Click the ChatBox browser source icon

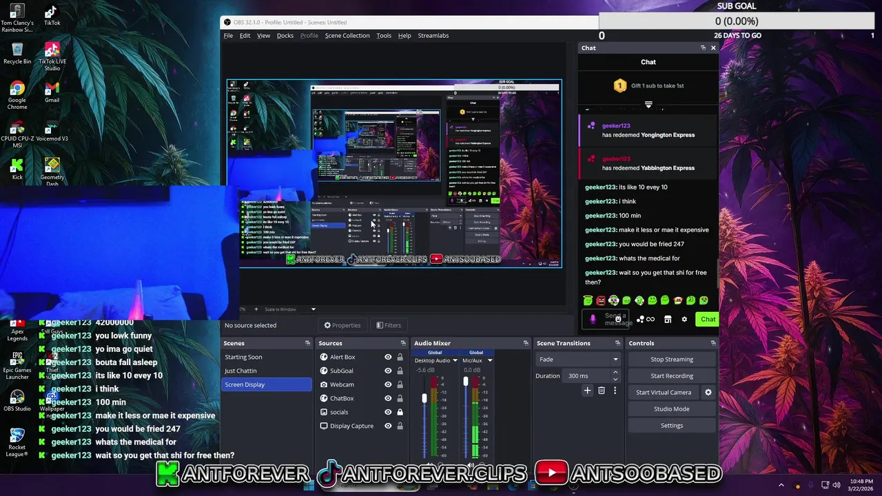[x=324, y=398]
